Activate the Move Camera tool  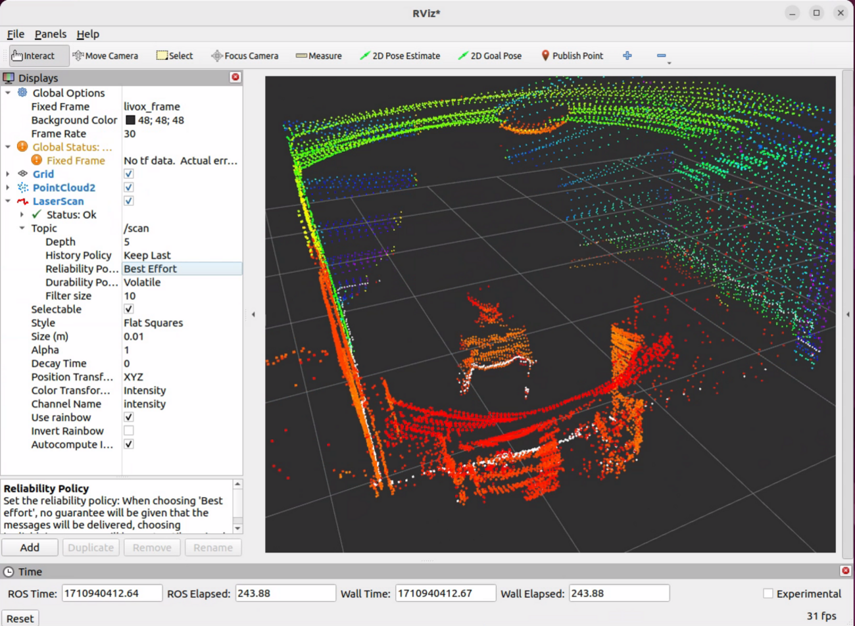coord(105,55)
